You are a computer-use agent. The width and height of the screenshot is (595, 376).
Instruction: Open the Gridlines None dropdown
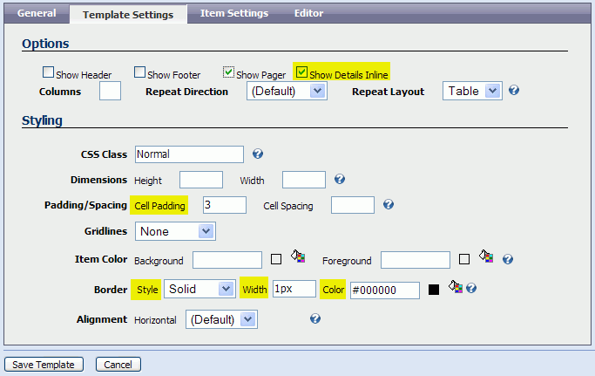pyautogui.click(x=175, y=231)
